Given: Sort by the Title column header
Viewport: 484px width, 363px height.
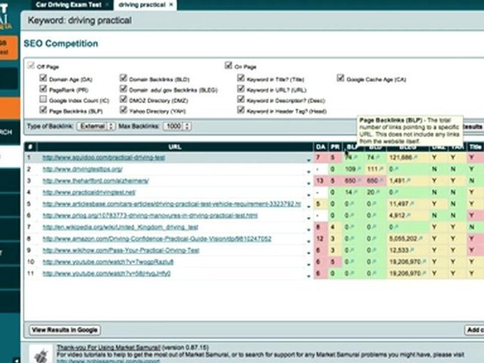Looking at the screenshot, I should coord(475,147).
